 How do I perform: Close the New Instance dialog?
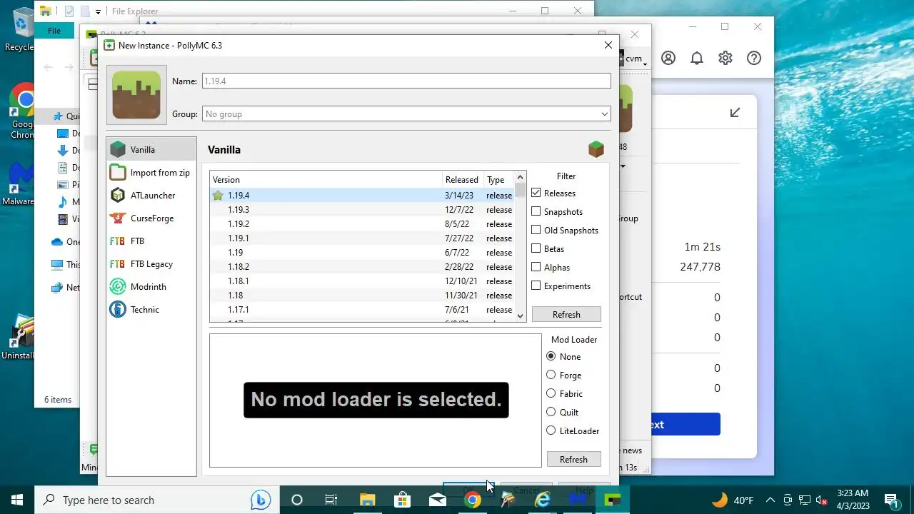[608, 45]
